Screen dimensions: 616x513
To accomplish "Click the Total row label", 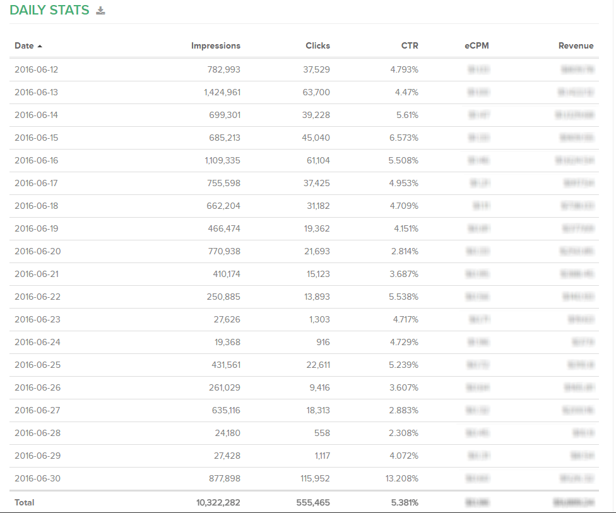I will 25,502.
